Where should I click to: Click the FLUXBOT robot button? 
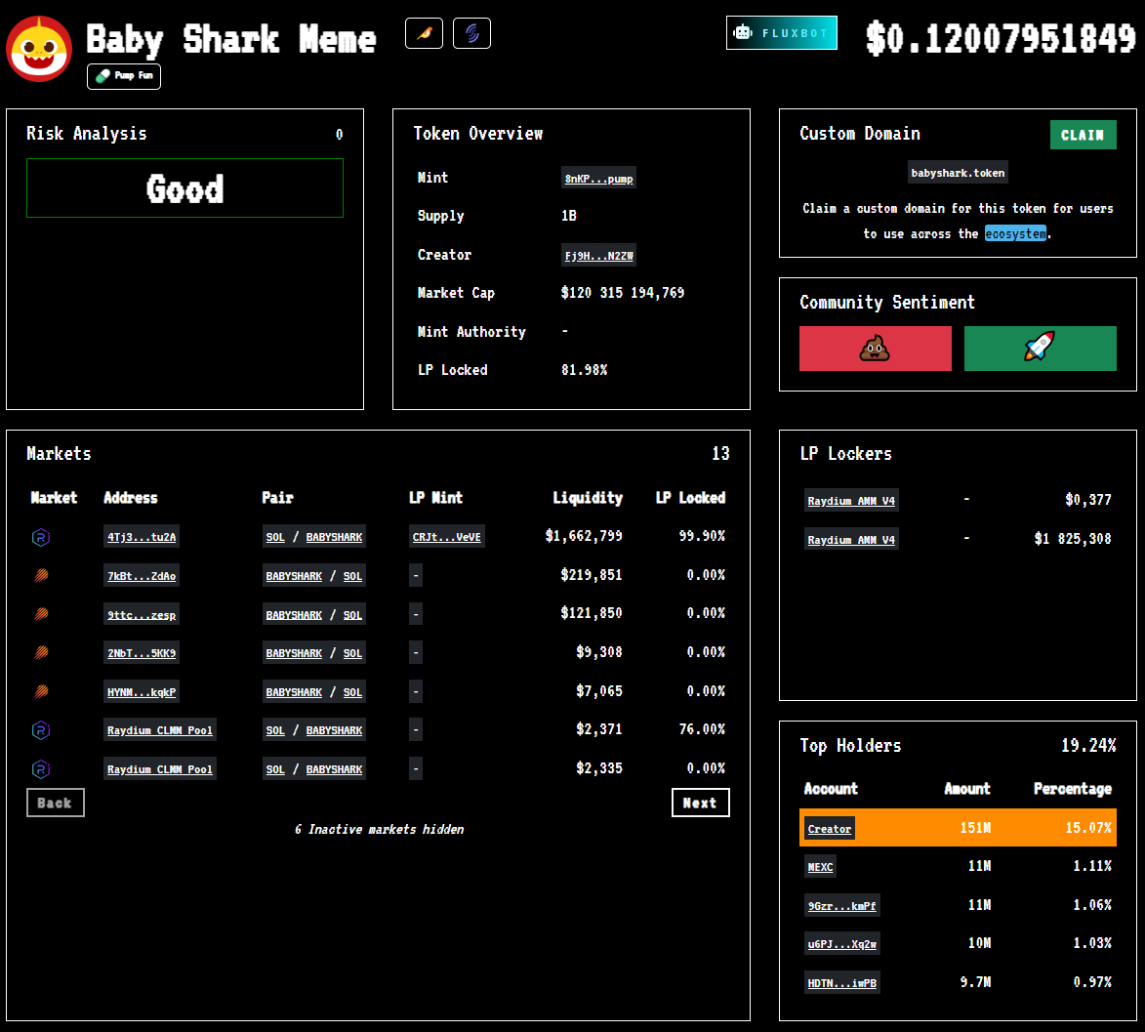(x=781, y=32)
